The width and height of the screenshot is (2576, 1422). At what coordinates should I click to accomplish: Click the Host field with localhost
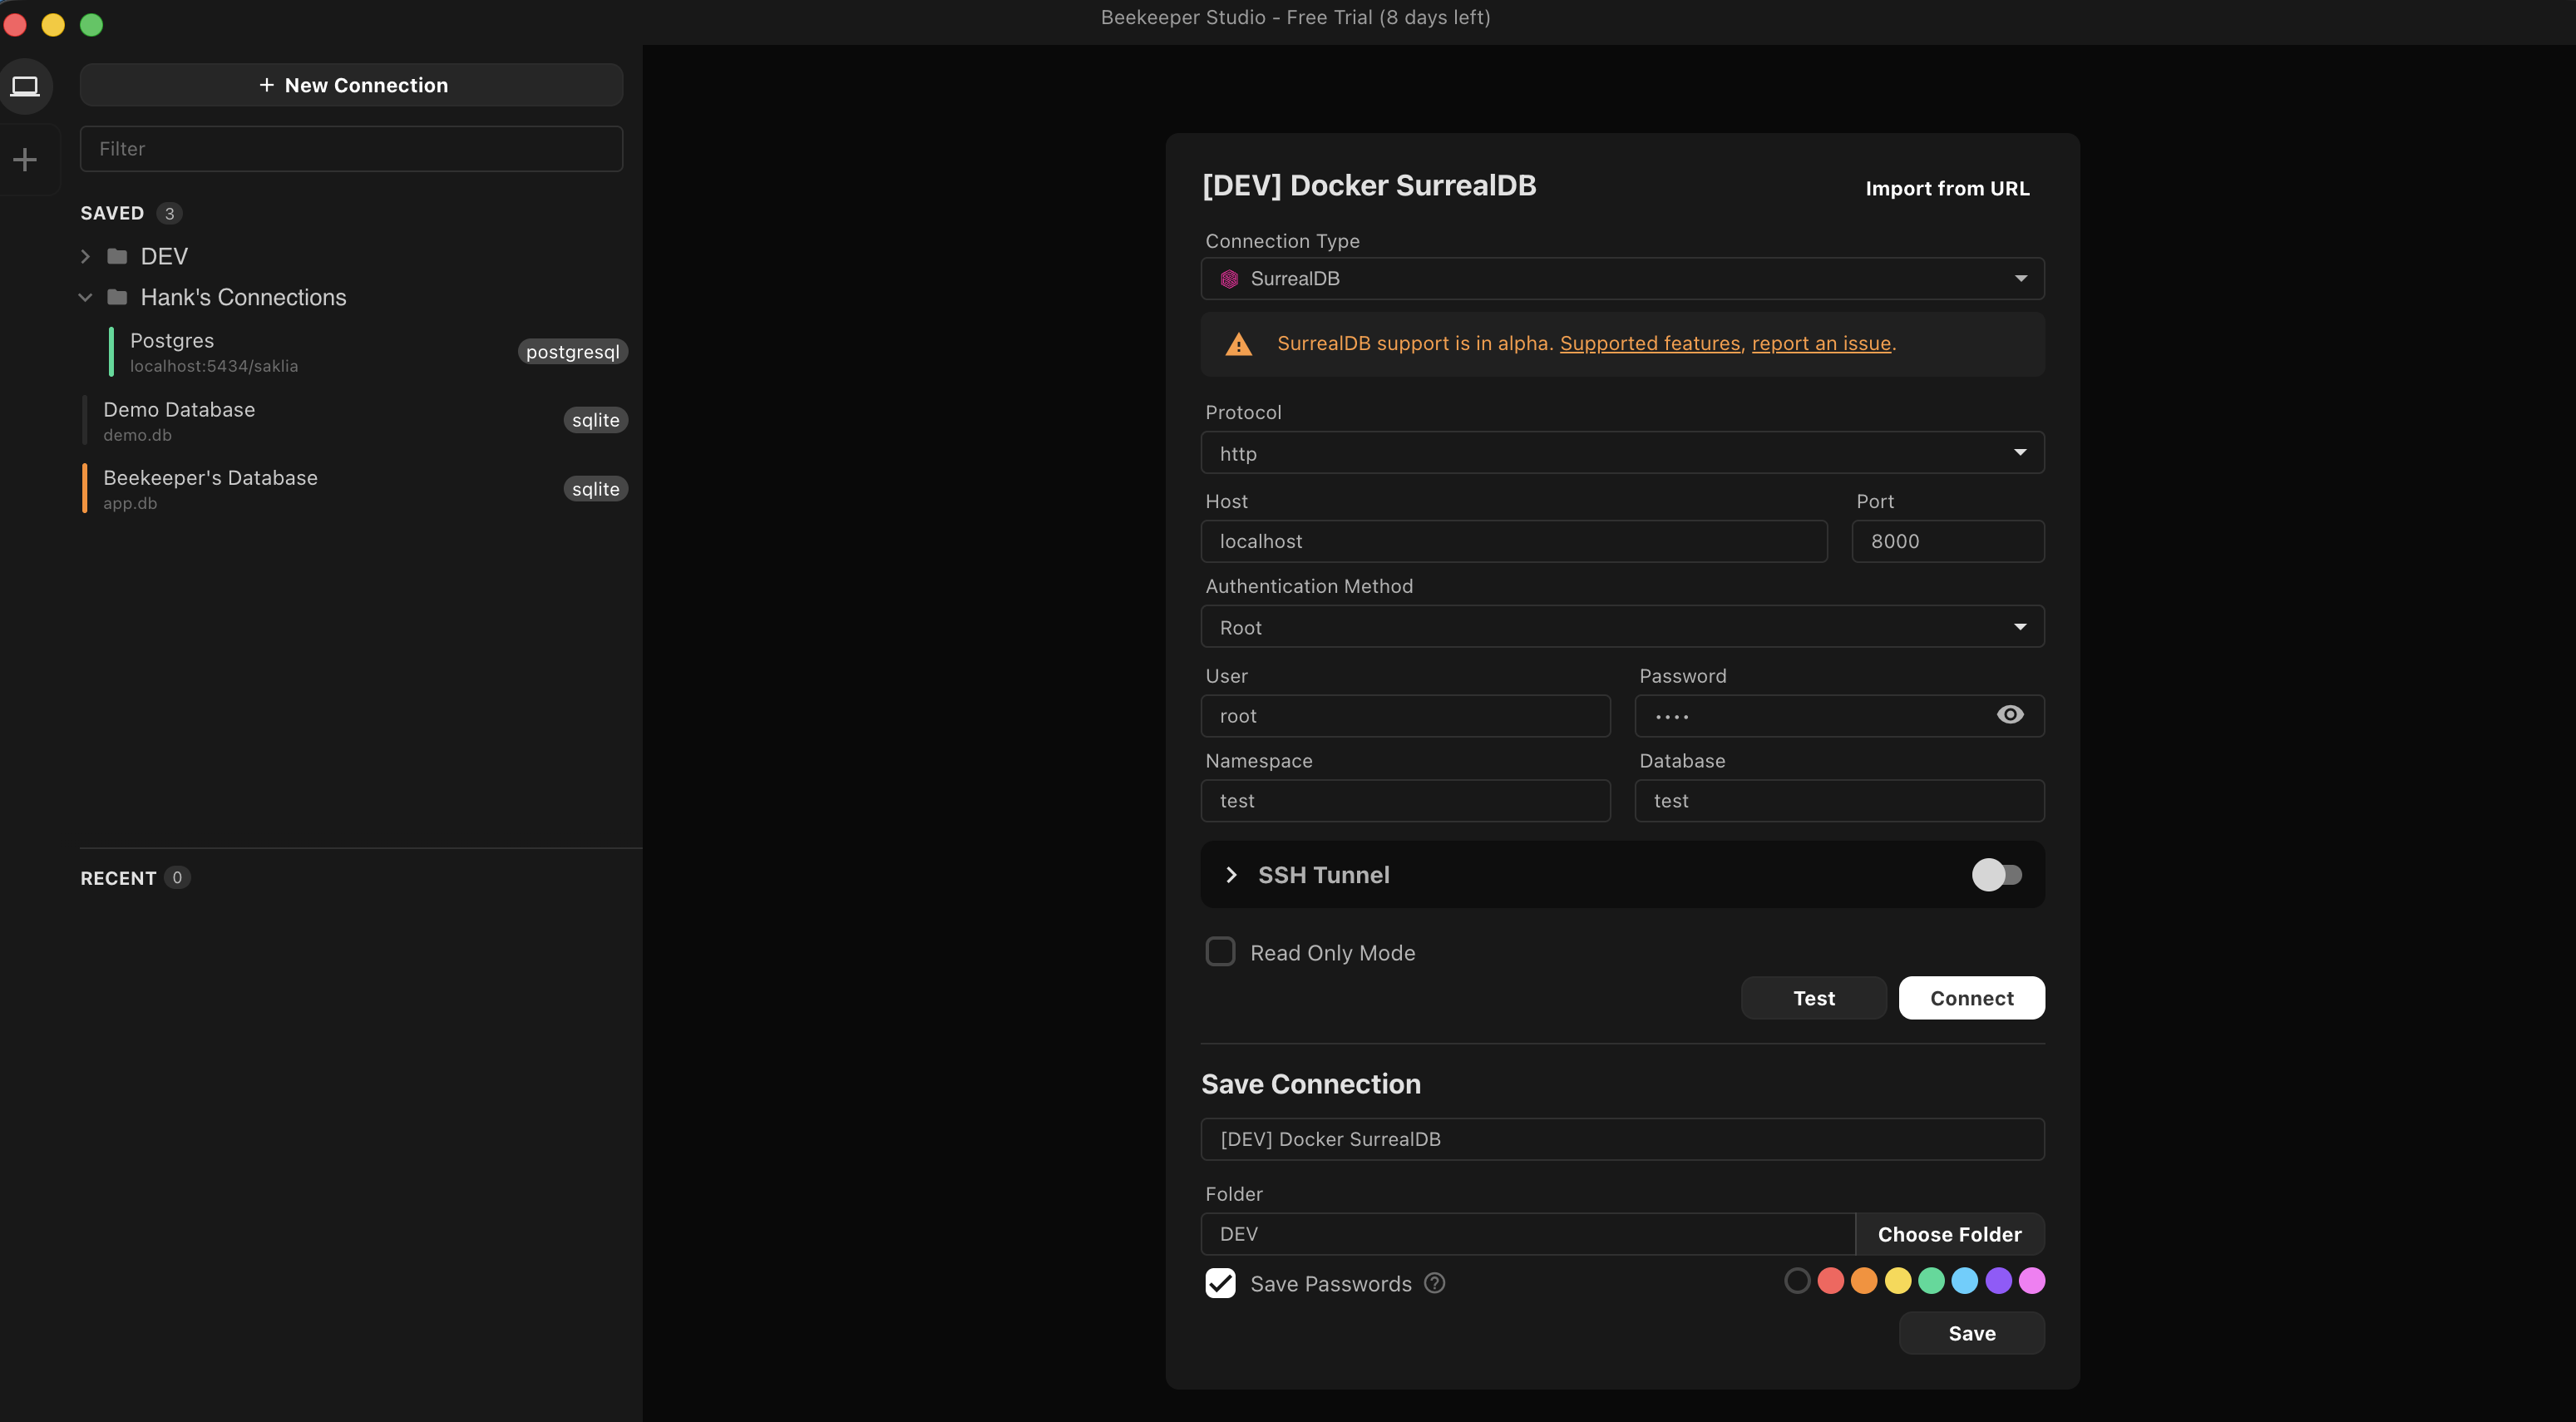click(1514, 541)
